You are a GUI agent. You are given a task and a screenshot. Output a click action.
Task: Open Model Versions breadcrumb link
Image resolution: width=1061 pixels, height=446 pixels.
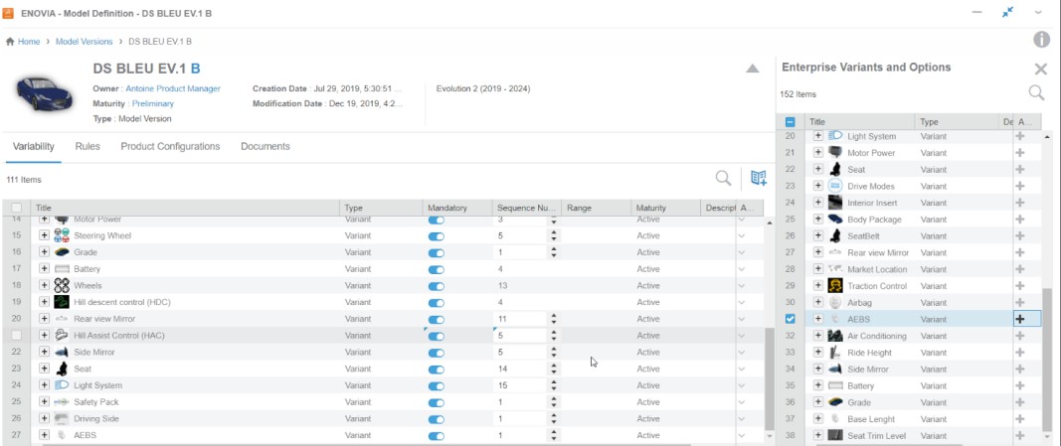pos(84,41)
